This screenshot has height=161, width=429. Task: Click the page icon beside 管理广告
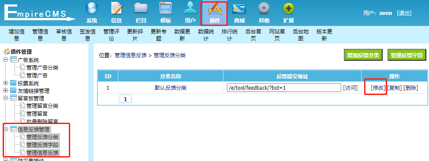(x=23, y=75)
